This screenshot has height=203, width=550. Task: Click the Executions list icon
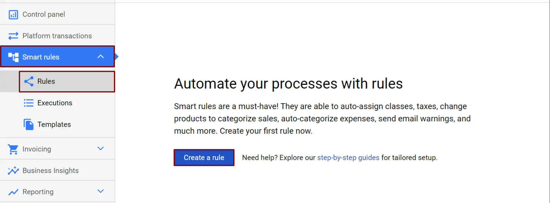pos(29,103)
